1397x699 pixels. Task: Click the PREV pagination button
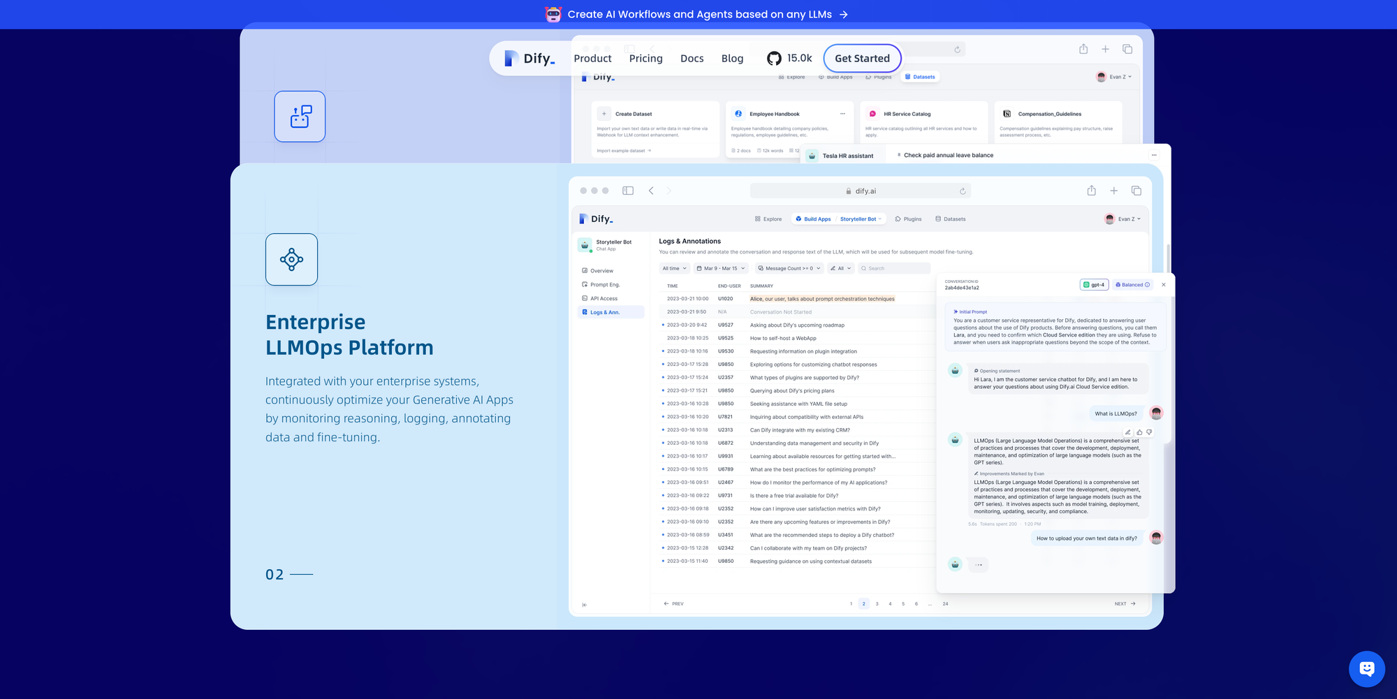[673, 604]
